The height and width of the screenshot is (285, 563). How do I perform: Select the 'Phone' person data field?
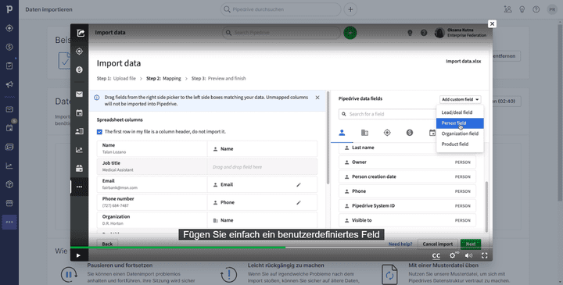[407, 191]
